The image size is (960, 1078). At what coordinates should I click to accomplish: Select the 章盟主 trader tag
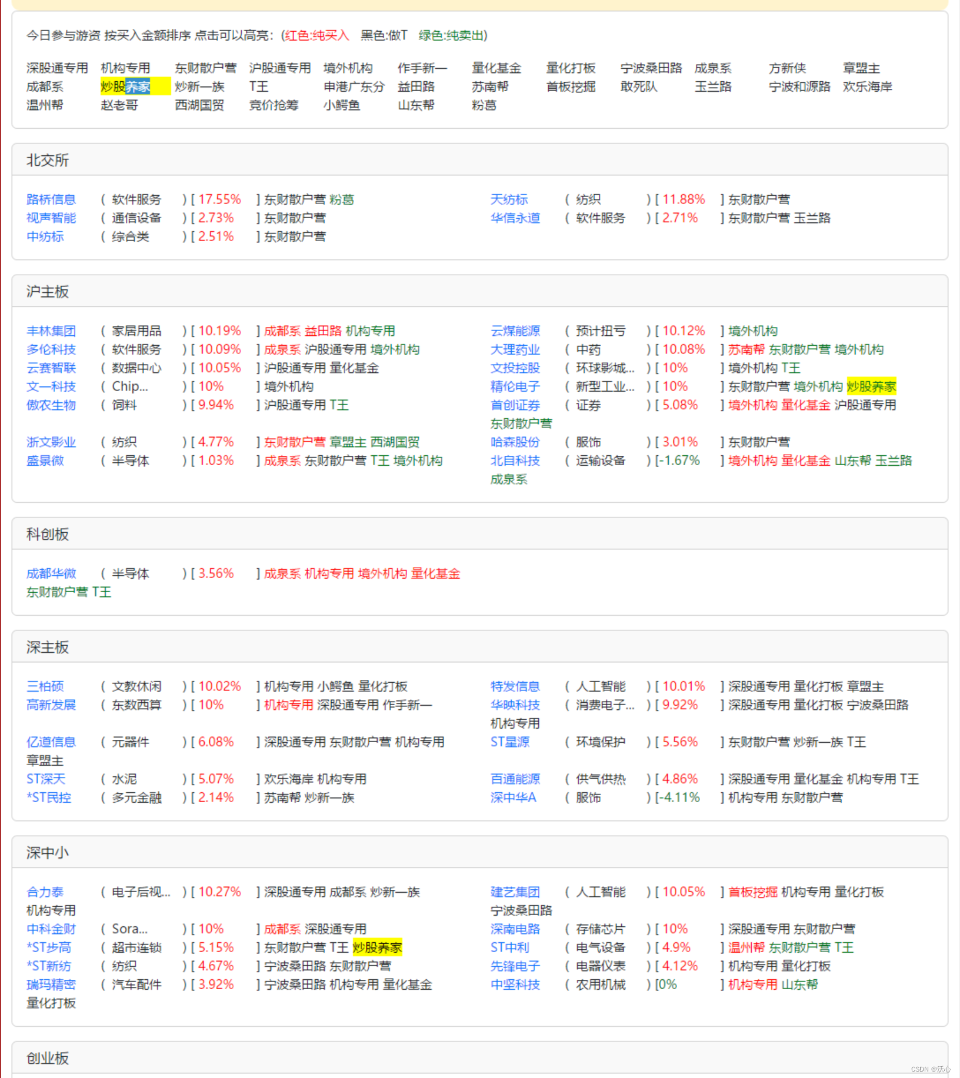[x=861, y=68]
